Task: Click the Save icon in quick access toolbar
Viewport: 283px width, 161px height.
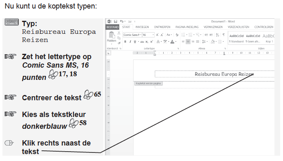Action: click(116, 22)
